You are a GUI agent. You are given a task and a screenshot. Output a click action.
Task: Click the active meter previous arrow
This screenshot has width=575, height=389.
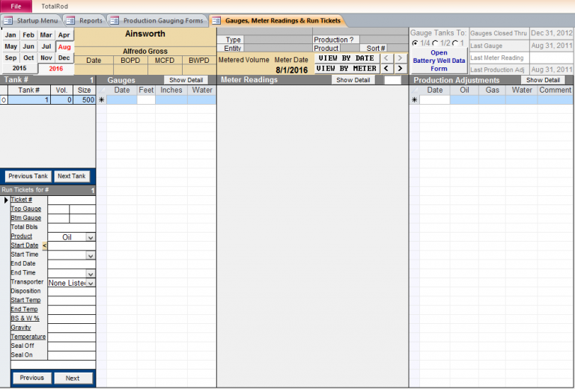click(386, 69)
